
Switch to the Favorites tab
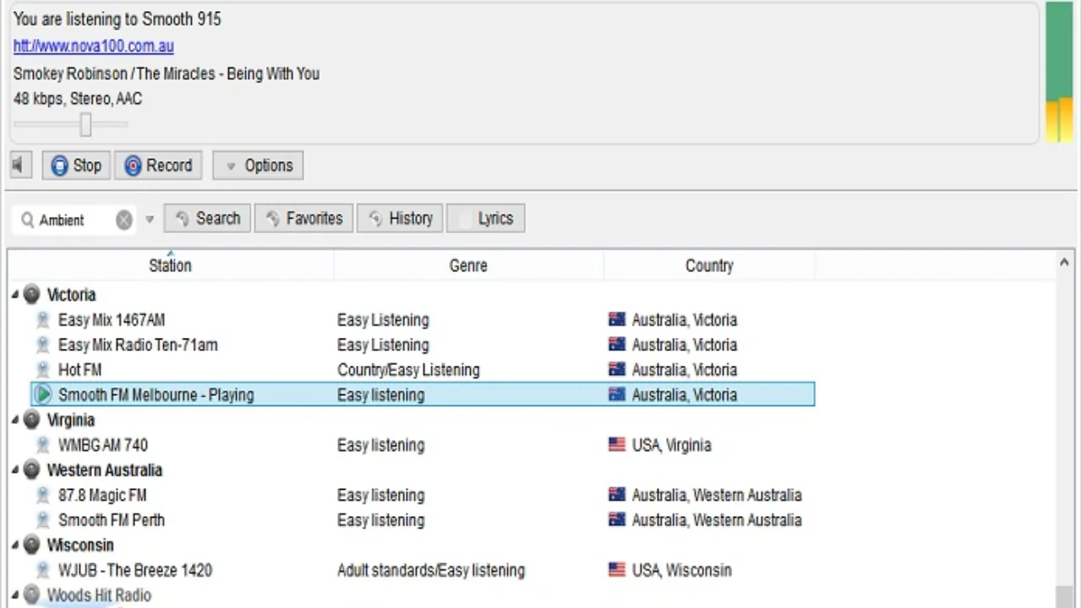pos(303,219)
